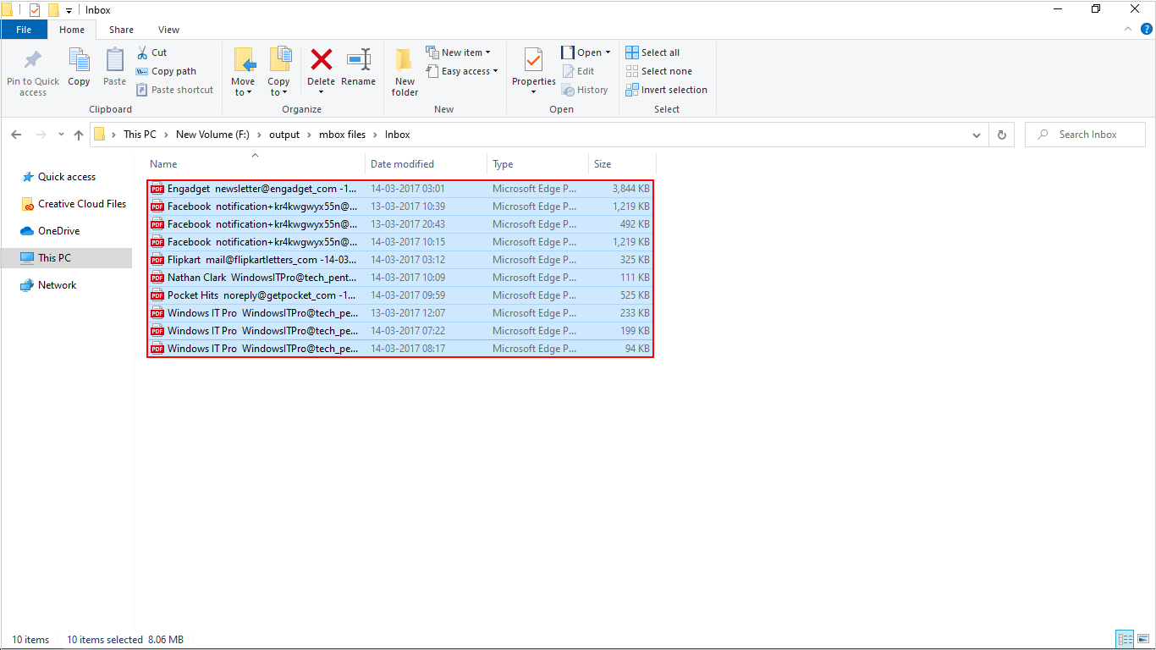1156x650 pixels.
Task: Sort by the Size column header
Action: coord(622,164)
